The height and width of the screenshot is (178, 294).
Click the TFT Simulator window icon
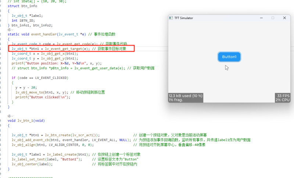click(171, 18)
